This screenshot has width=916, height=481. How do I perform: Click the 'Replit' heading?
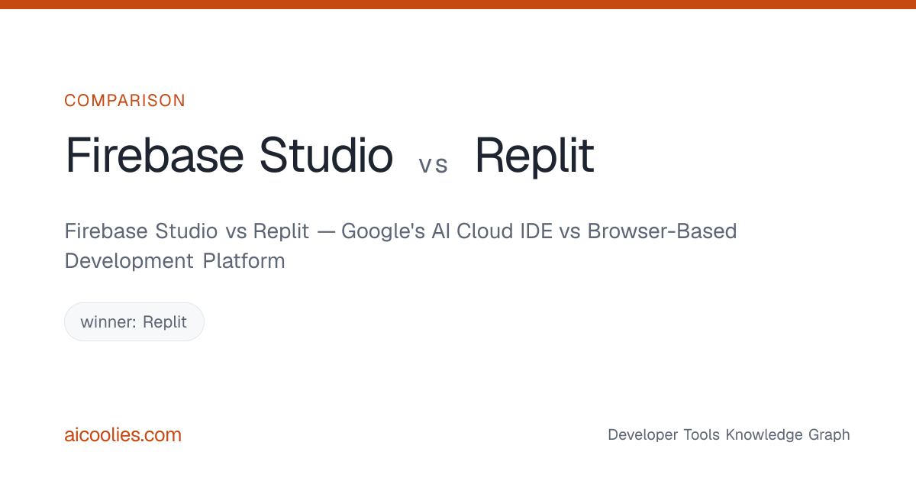pos(534,155)
